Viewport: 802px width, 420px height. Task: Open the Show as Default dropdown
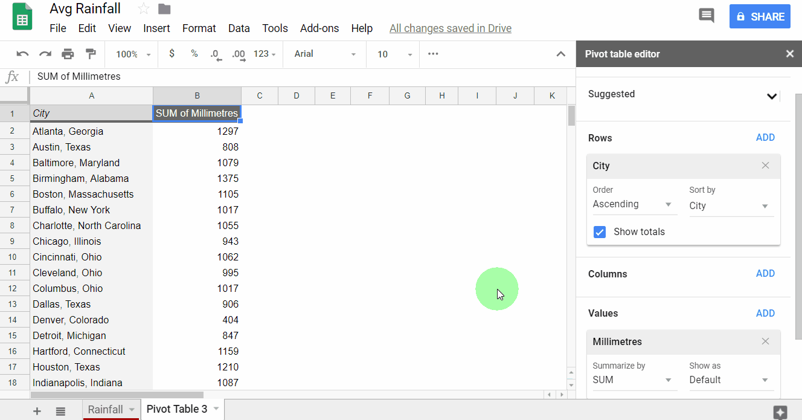point(731,380)
